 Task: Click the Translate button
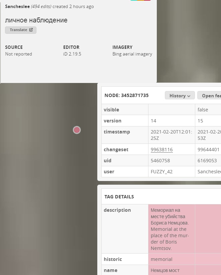point(21,30)
